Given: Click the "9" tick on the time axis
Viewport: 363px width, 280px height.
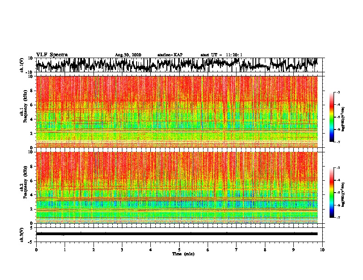Looking at the screenshot, I should point(293,250).
